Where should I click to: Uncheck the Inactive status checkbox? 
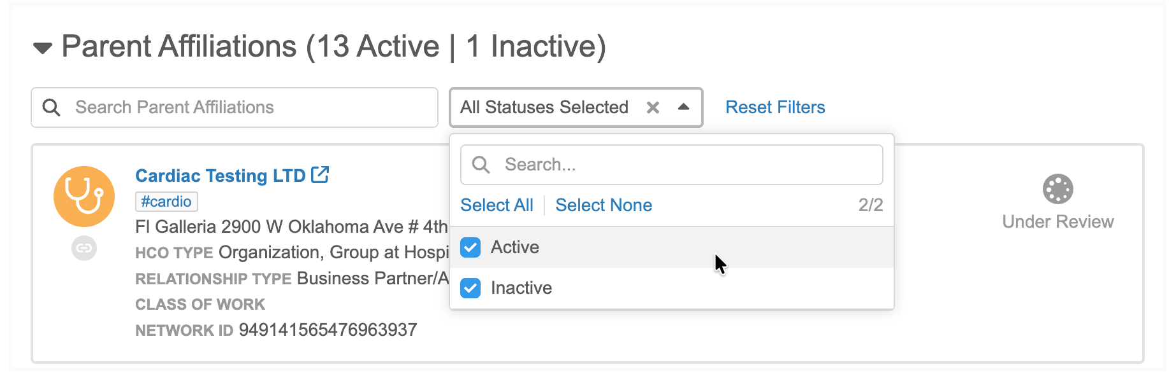470,288
